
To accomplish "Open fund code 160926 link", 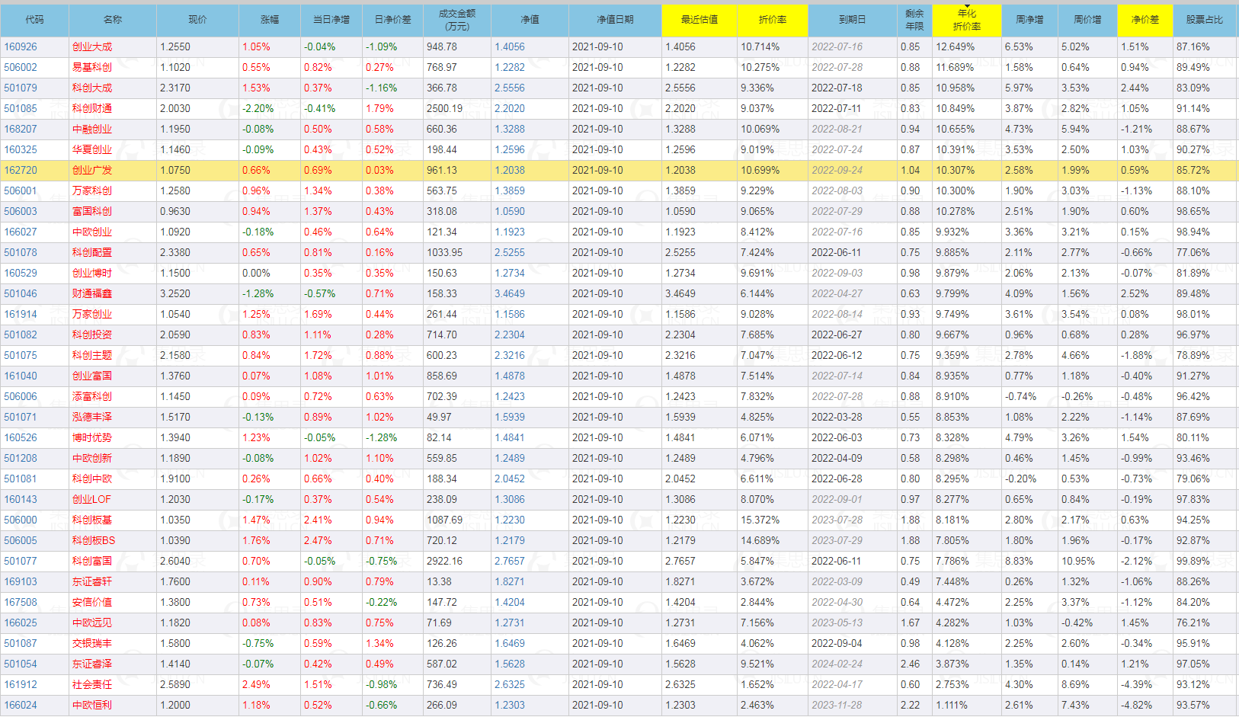I will point(21,46).
